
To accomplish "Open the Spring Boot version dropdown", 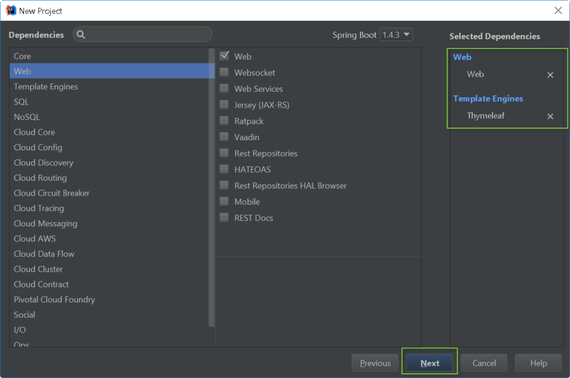I will [396, 35].
